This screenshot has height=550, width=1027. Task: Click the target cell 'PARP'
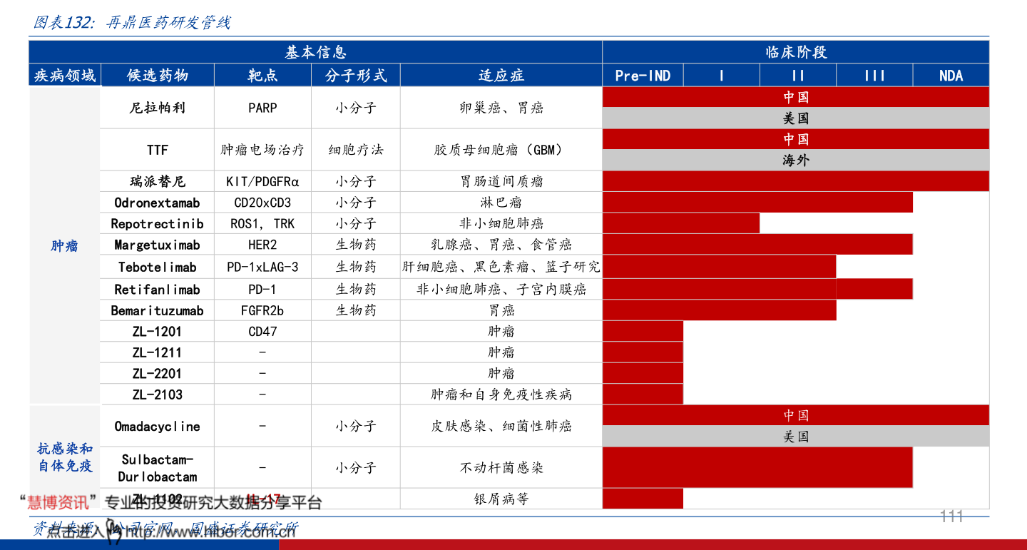(x=262, y=108)
